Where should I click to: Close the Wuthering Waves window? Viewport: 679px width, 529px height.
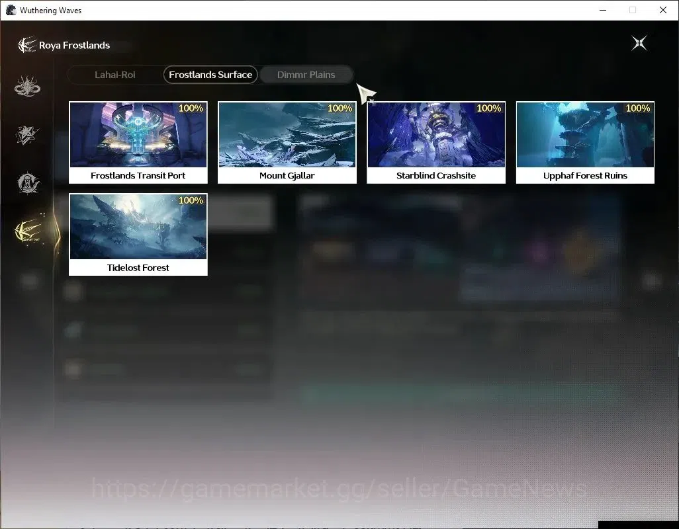663,10
